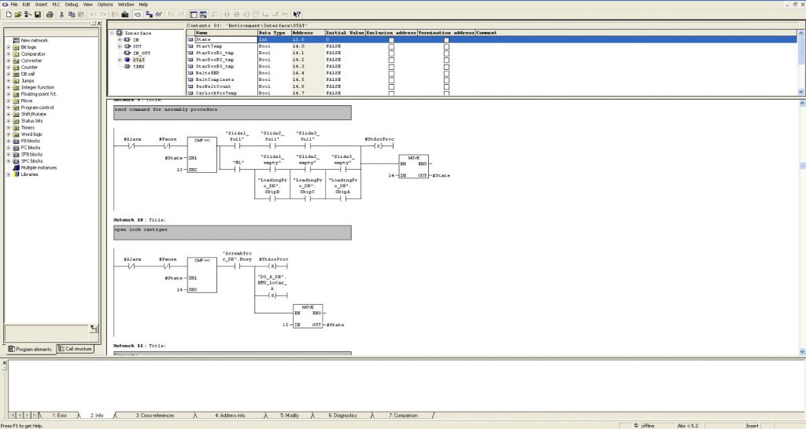Click the Download to PLC icon

[125, 14]
